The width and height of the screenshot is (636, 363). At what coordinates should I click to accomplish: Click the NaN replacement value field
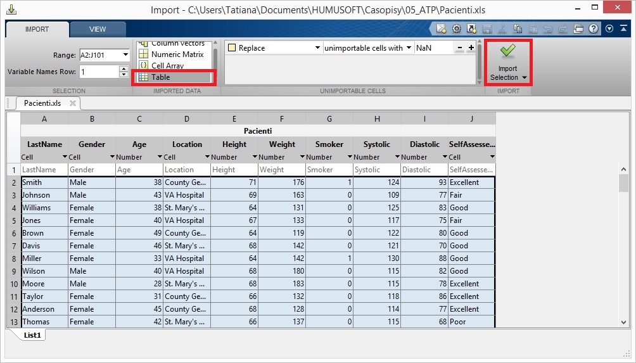click(x=433, y=48)
